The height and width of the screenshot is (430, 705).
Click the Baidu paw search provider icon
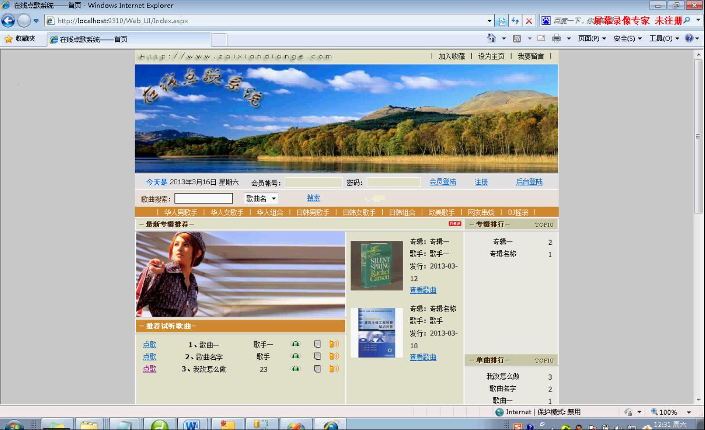click(546, 20)
